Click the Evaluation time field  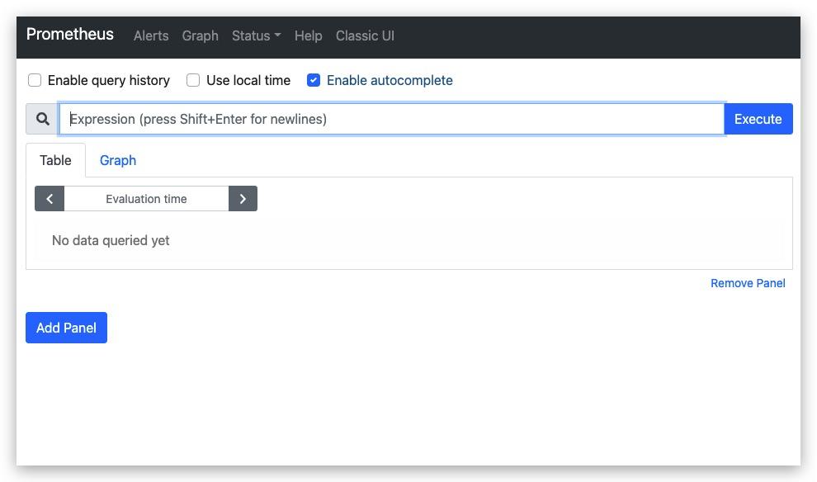coord(146,199)
